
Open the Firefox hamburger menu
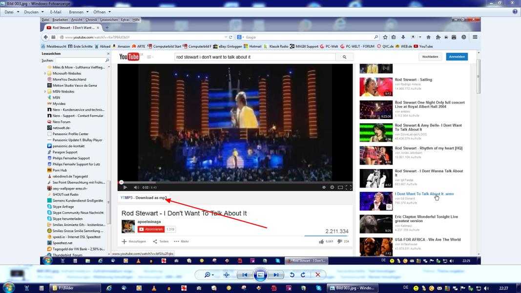[475, 37]
